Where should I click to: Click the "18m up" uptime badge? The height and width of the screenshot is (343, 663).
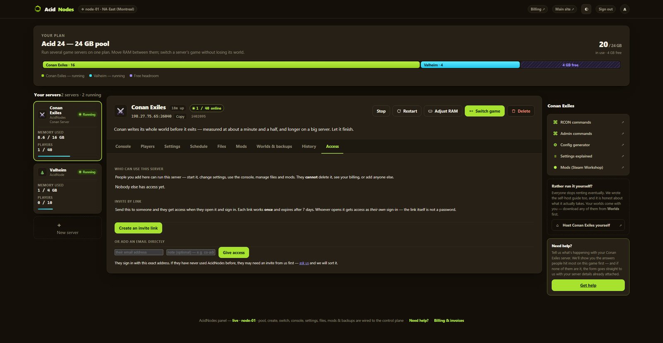[178, 108]
